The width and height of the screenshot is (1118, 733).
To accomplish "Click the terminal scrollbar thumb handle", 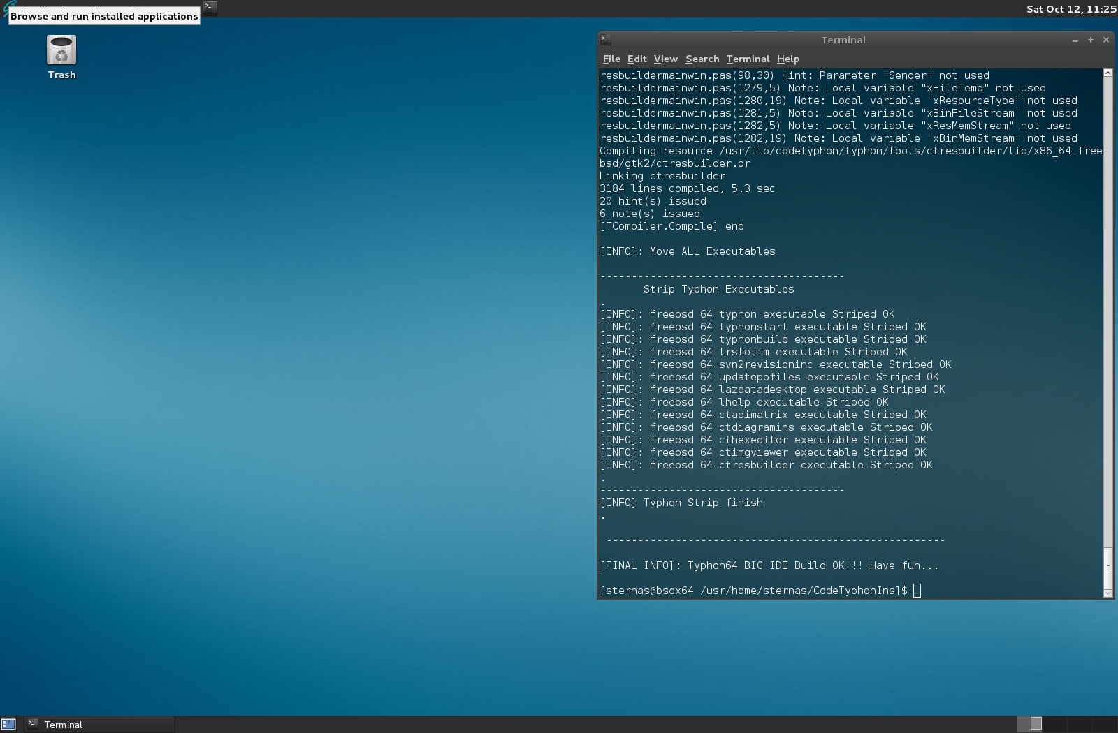I will pos(1108,568).
